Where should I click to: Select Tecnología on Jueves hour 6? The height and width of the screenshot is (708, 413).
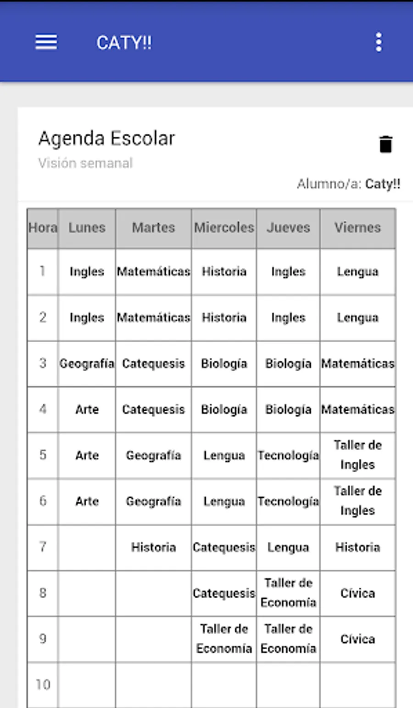288,501
